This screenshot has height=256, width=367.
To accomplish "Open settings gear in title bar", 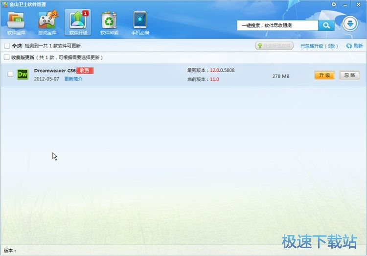I will click(334, 4).
